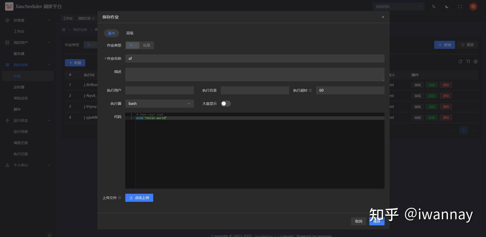Viewport: 486px width, 237px height.
Task: Open the 工作台 page tab
Action: (68, 18)
